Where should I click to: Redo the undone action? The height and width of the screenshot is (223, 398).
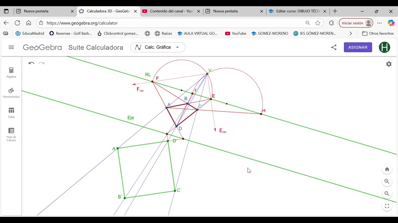coord(41,63)
